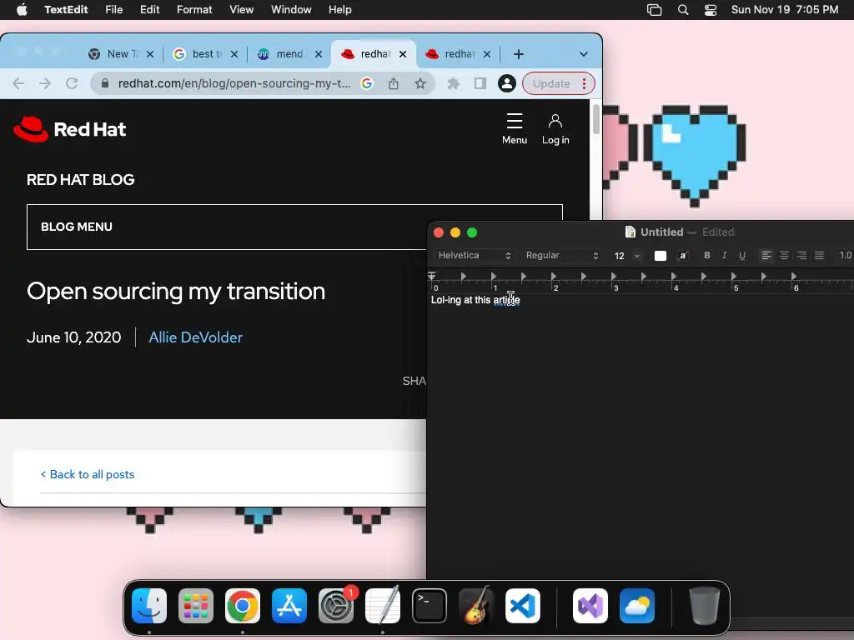Viewport: 854px width, 640px height.
Task: Open the Window menu
Action: tap(291, 10)
